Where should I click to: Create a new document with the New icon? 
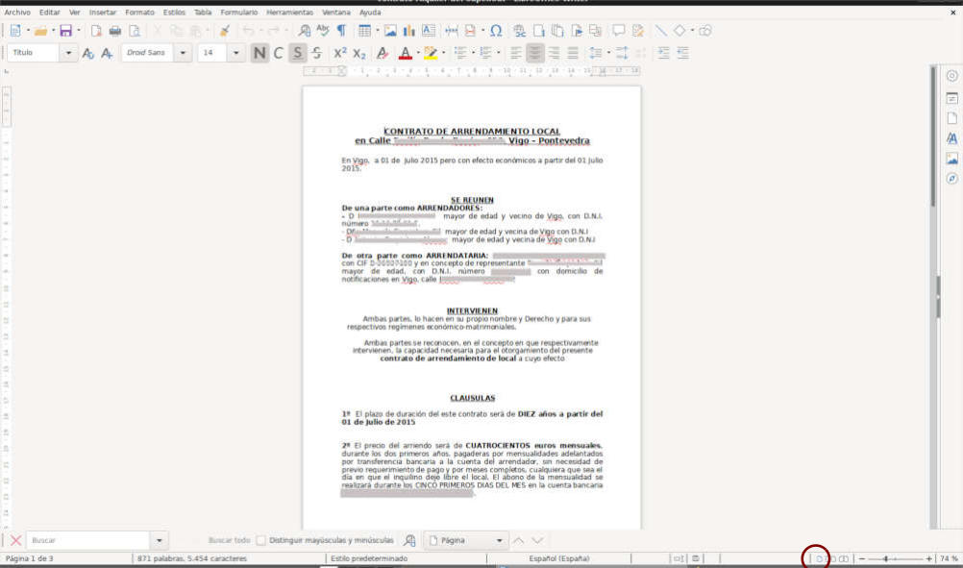tap(15, 31)
